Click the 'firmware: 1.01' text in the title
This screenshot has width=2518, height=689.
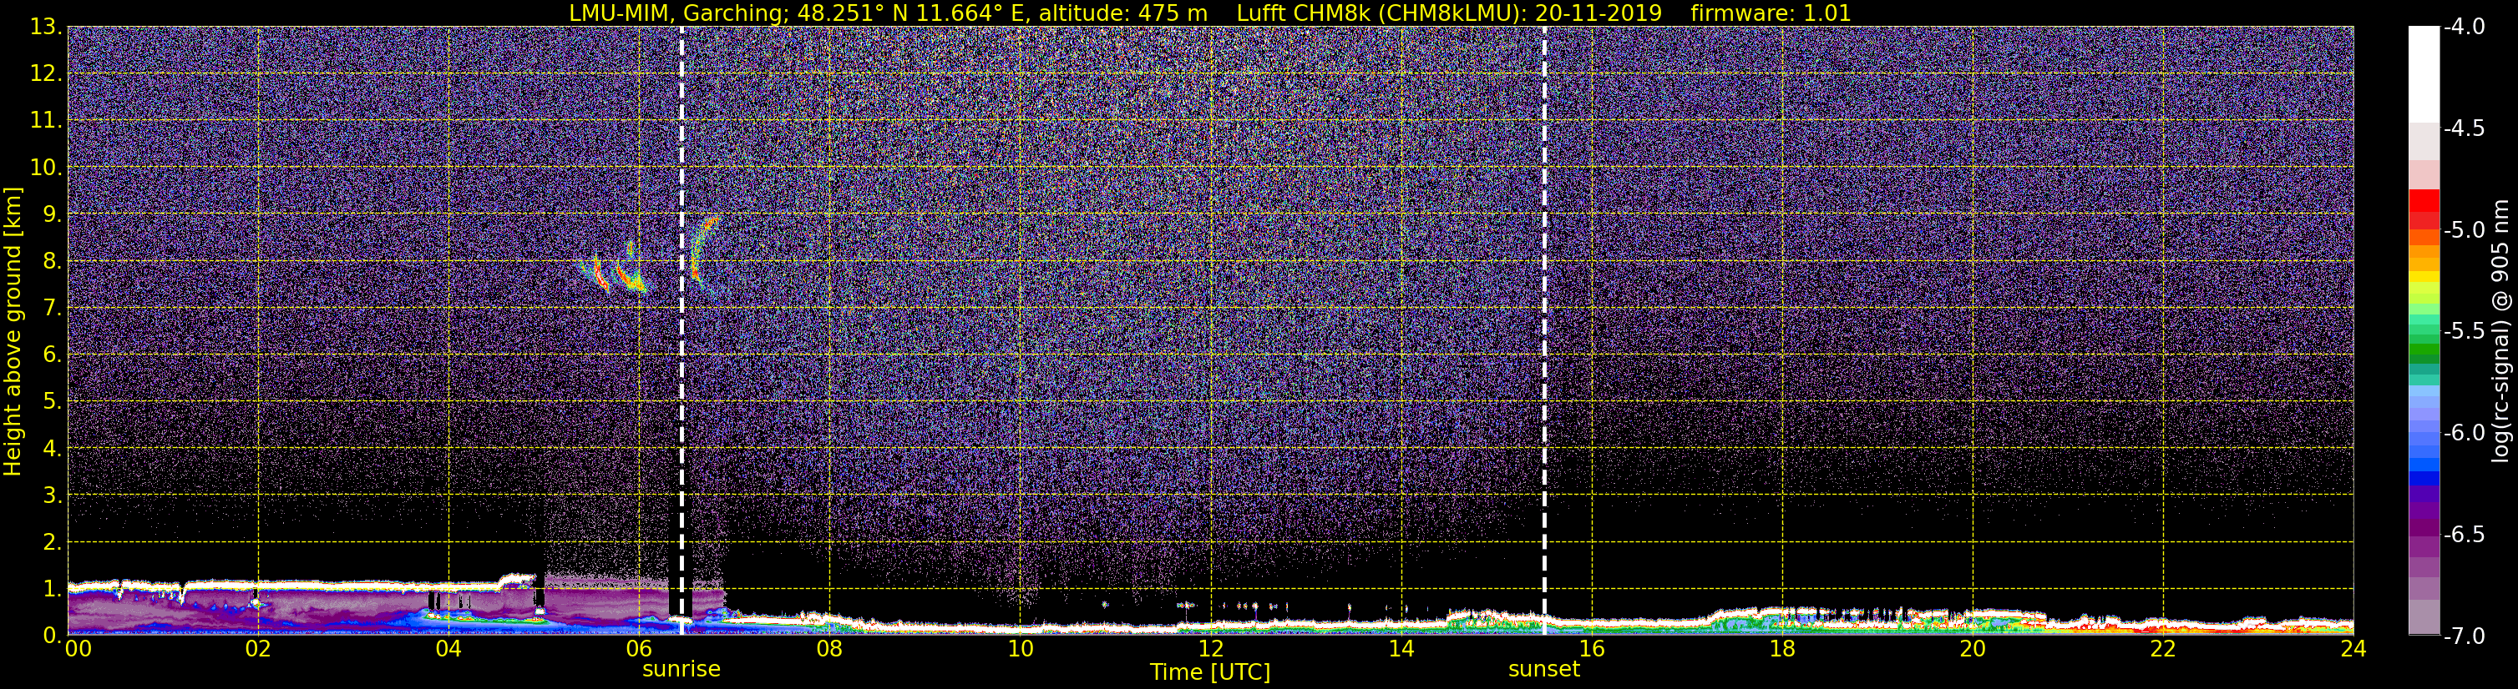pyautogui.click(x=1771, y=13)
